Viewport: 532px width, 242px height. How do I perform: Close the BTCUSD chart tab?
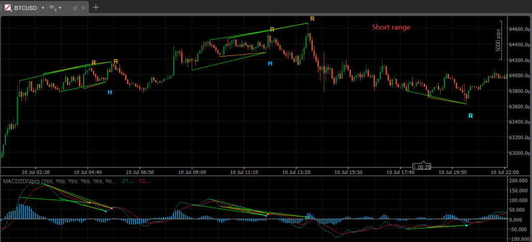[x=84, y=8]
